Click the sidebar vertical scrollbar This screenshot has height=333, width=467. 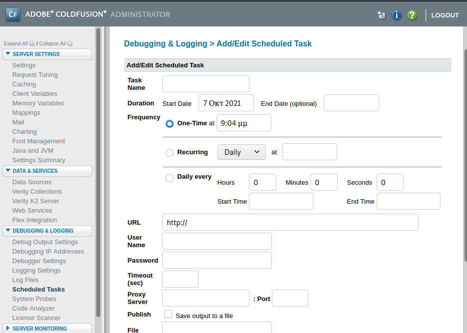98,173
